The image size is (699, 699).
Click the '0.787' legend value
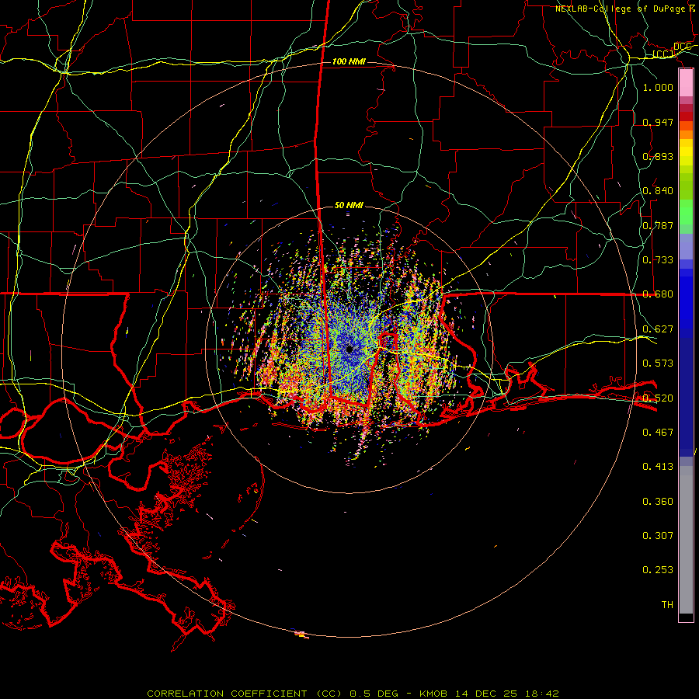[658, 225]
